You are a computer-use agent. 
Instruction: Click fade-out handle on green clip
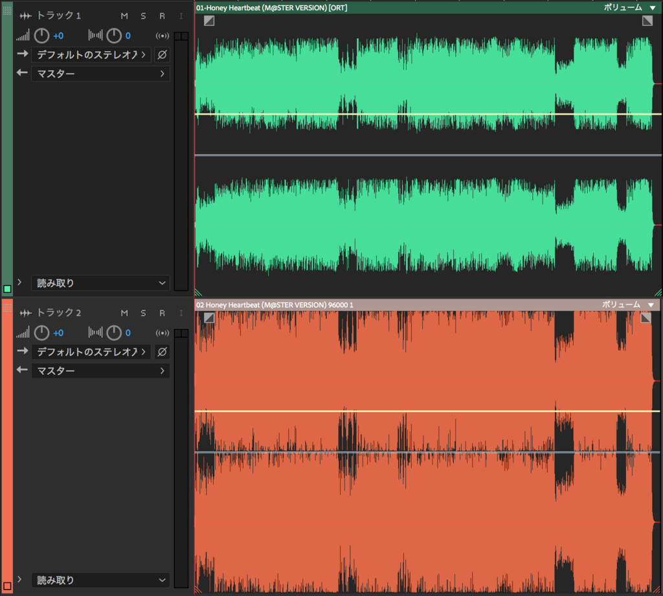click(647, 20)
